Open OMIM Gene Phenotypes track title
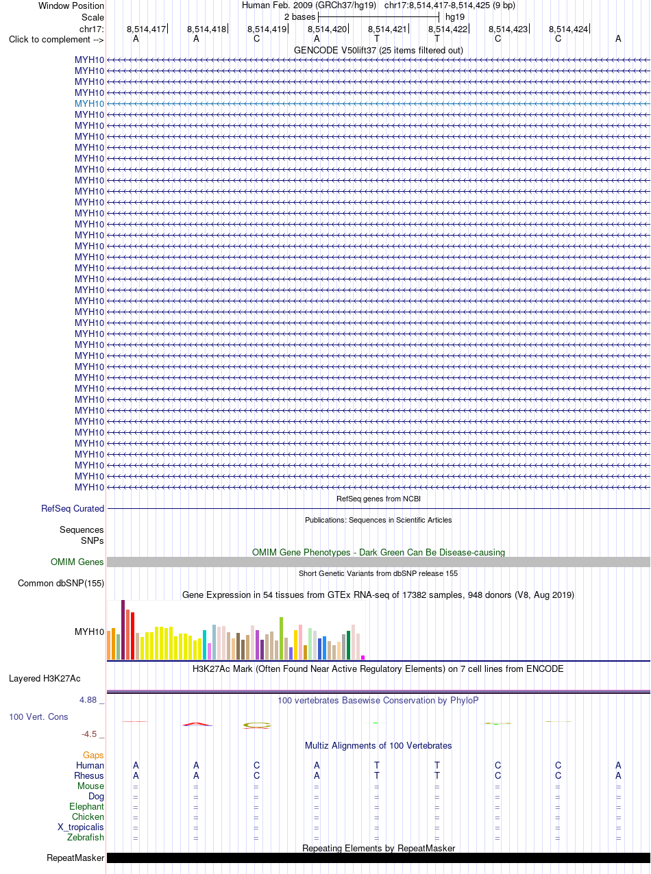The width and height of the screenshot is (651, 874). pos(378,552)
